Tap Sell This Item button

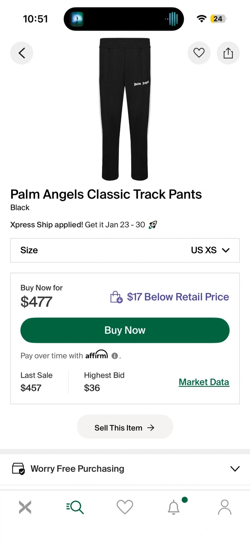[125, 428]
